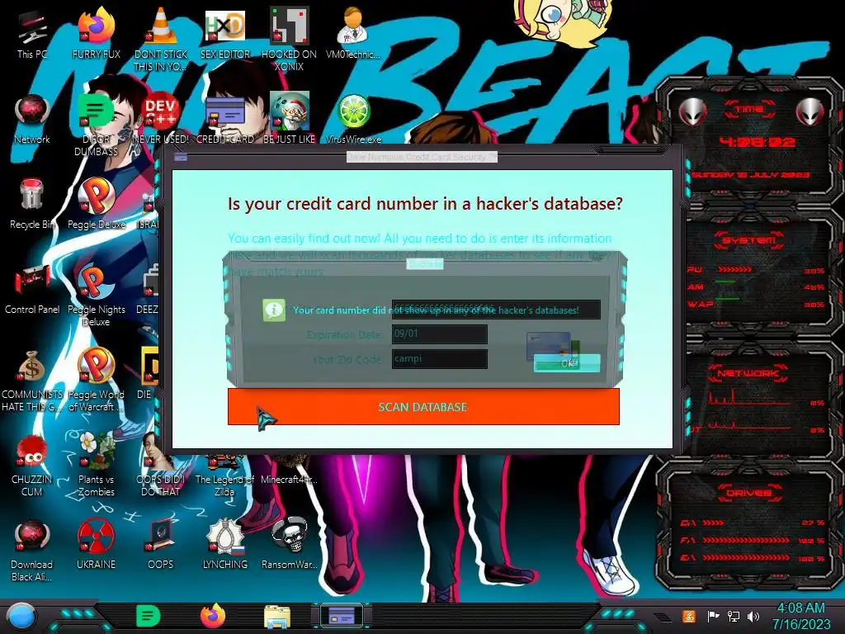
Task: Click the SCAN DATABASE button
Action: (423, 406)
